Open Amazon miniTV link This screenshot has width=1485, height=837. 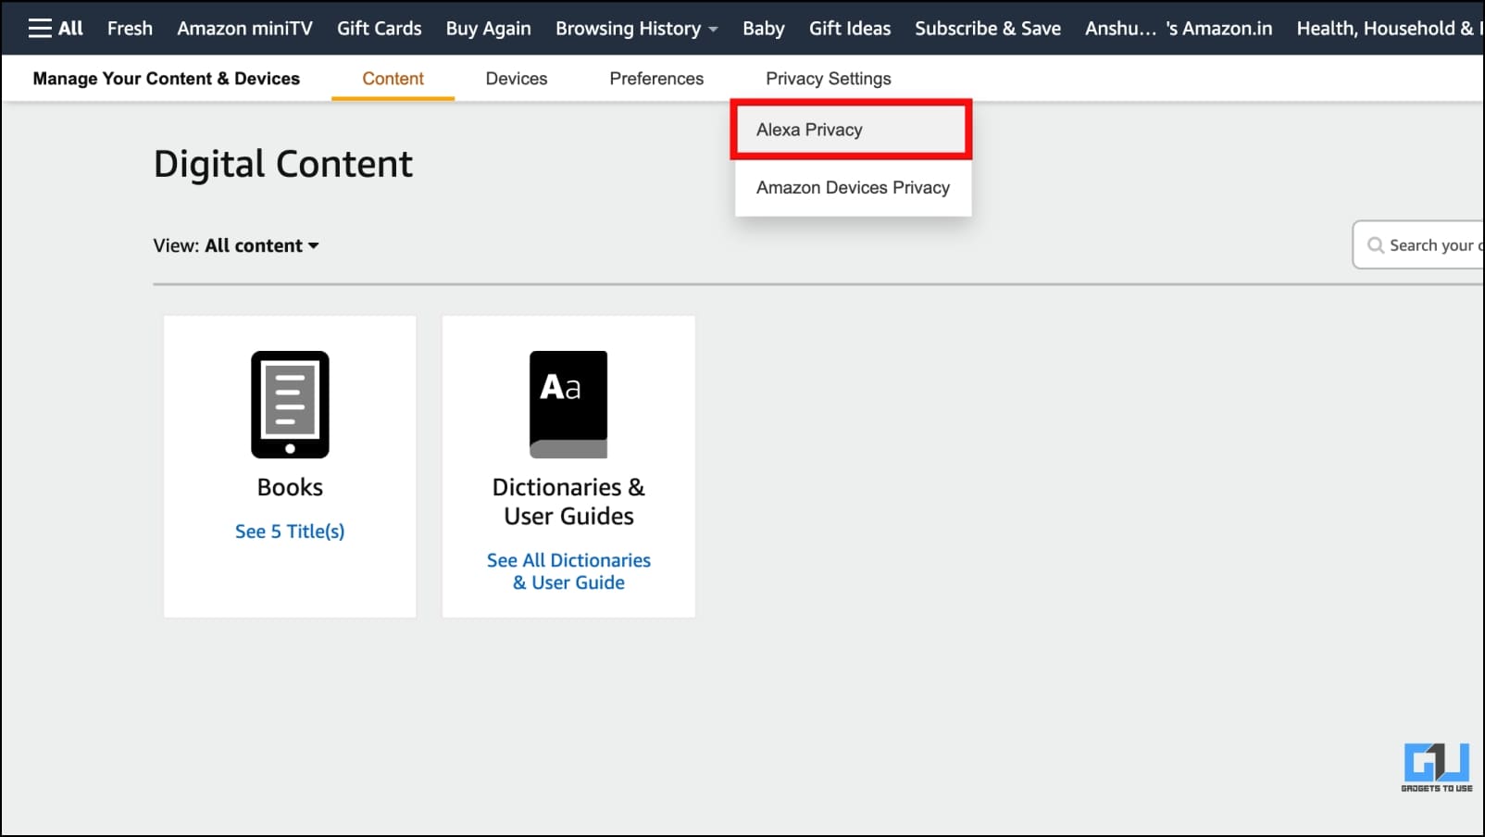point(244,29)
